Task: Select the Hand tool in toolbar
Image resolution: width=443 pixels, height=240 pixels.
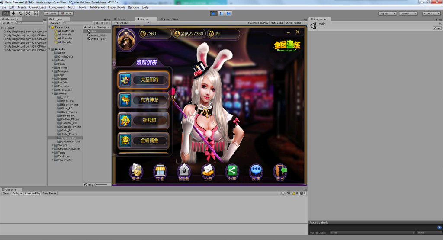Action: tap(6, 13)
